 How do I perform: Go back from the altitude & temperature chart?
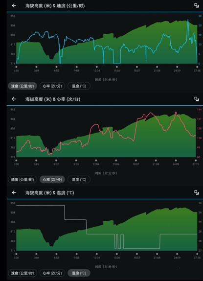click(x=14, y=192)
